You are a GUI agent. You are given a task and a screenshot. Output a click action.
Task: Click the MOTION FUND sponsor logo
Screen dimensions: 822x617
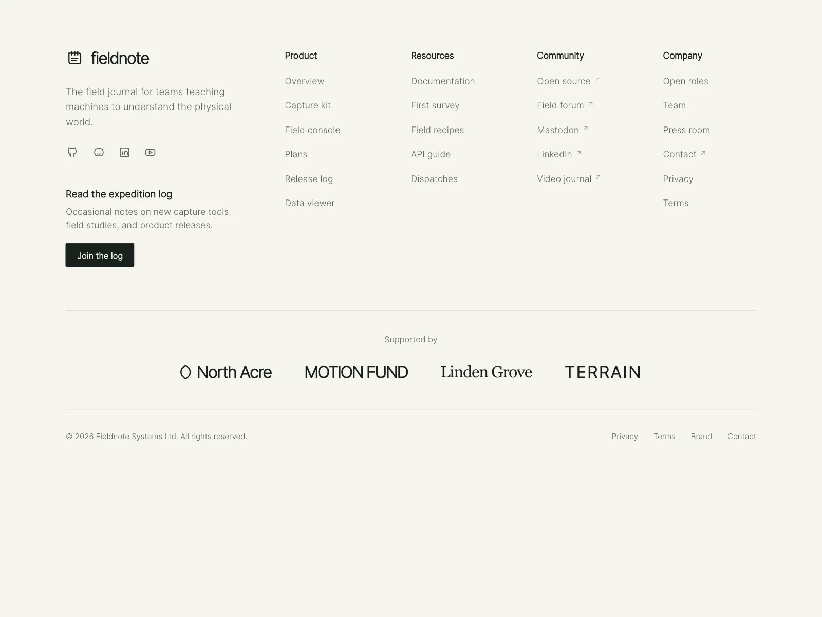click(x=356, y=372)
